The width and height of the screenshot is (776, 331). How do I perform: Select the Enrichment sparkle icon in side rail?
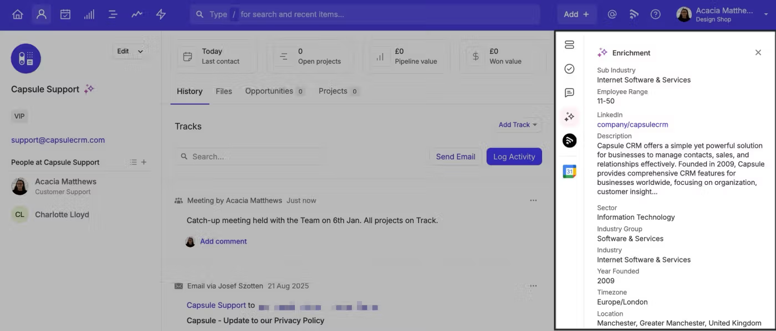tap(569, 117)
